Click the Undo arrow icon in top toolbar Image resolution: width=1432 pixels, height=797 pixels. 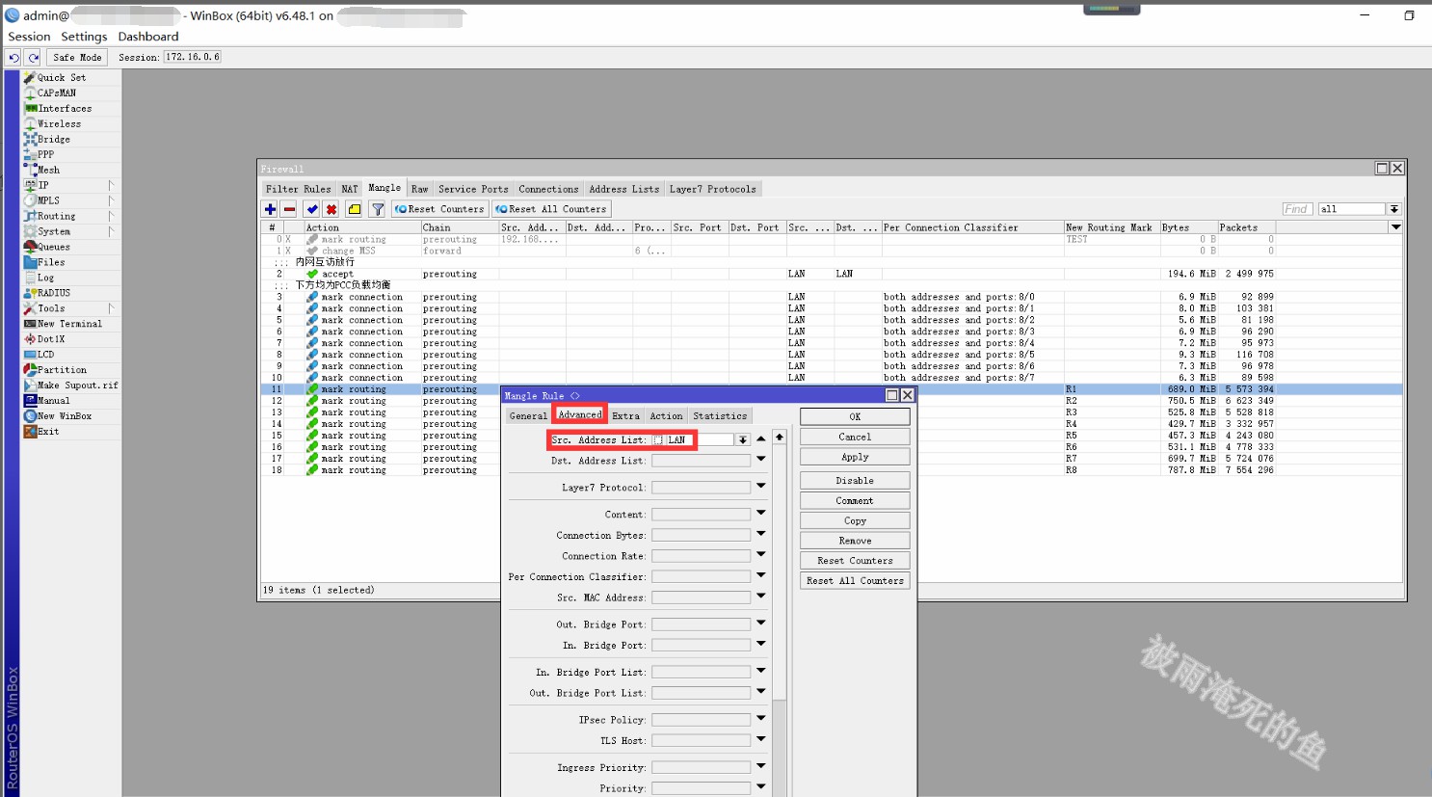(x=13, y=58)
